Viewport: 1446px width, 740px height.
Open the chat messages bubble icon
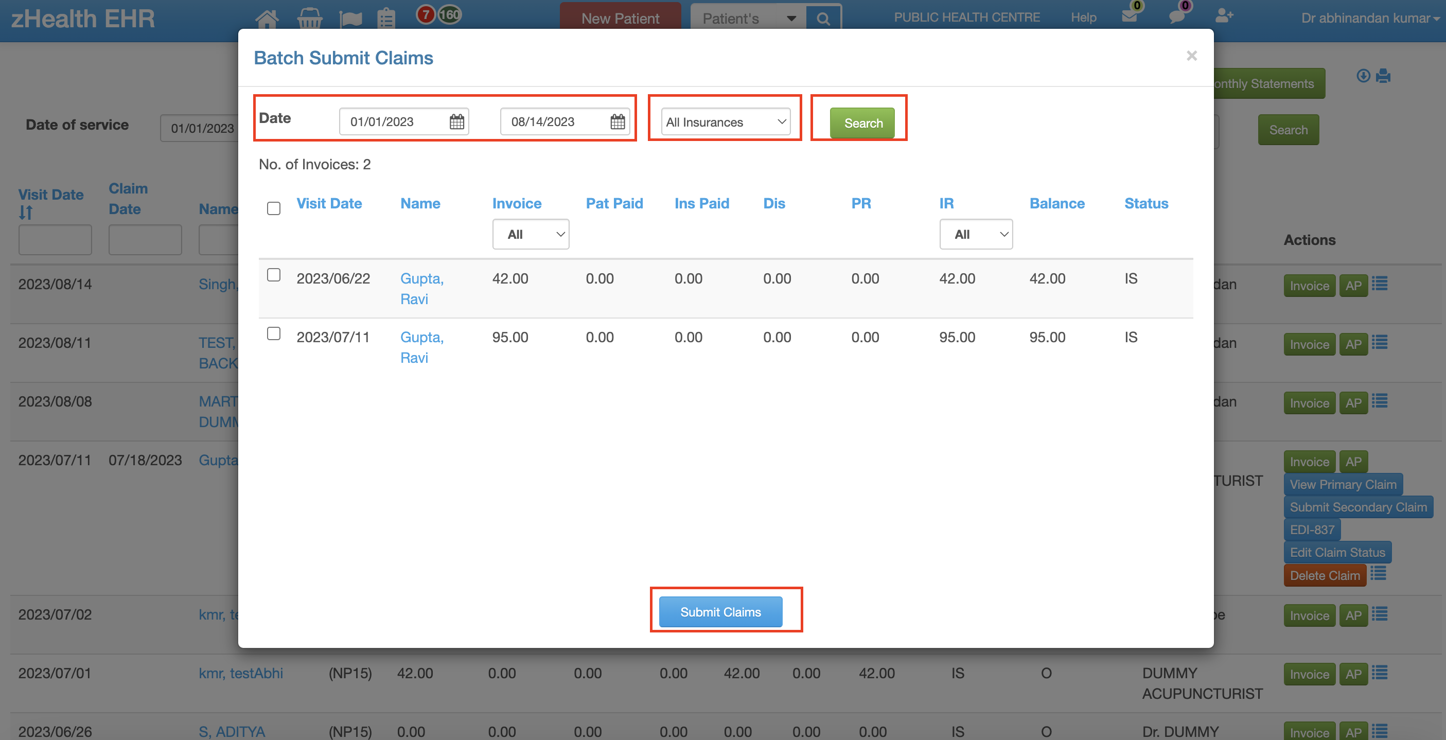pyautogui.click(x=1176, y=16)
